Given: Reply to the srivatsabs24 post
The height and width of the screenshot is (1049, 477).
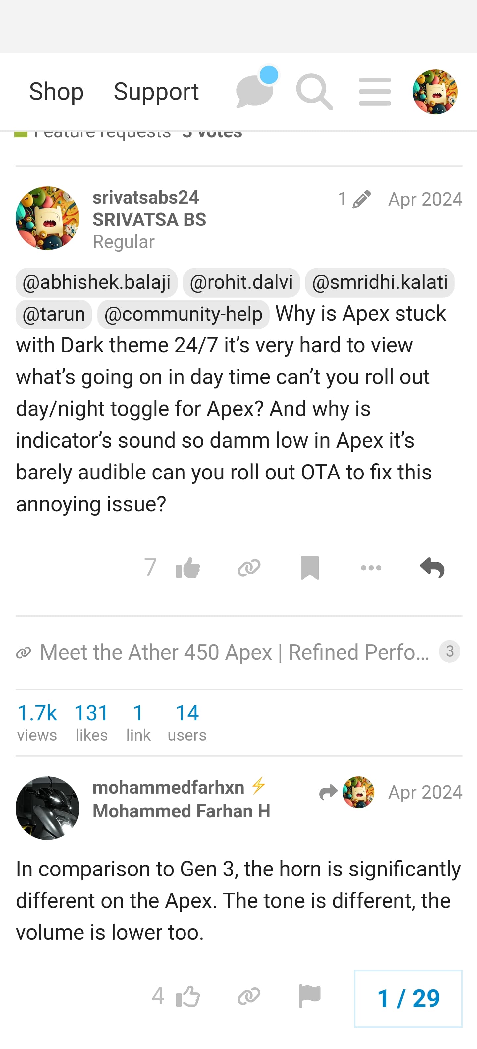Looking at the screenshot, I should pyautogui.click(x=432, y=567).
